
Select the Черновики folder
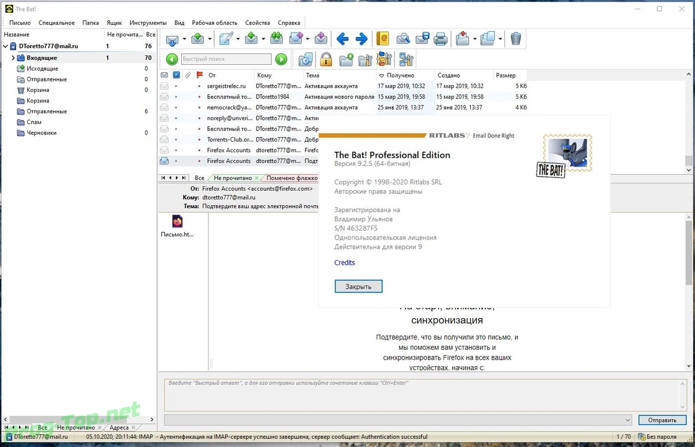(42, 132)
